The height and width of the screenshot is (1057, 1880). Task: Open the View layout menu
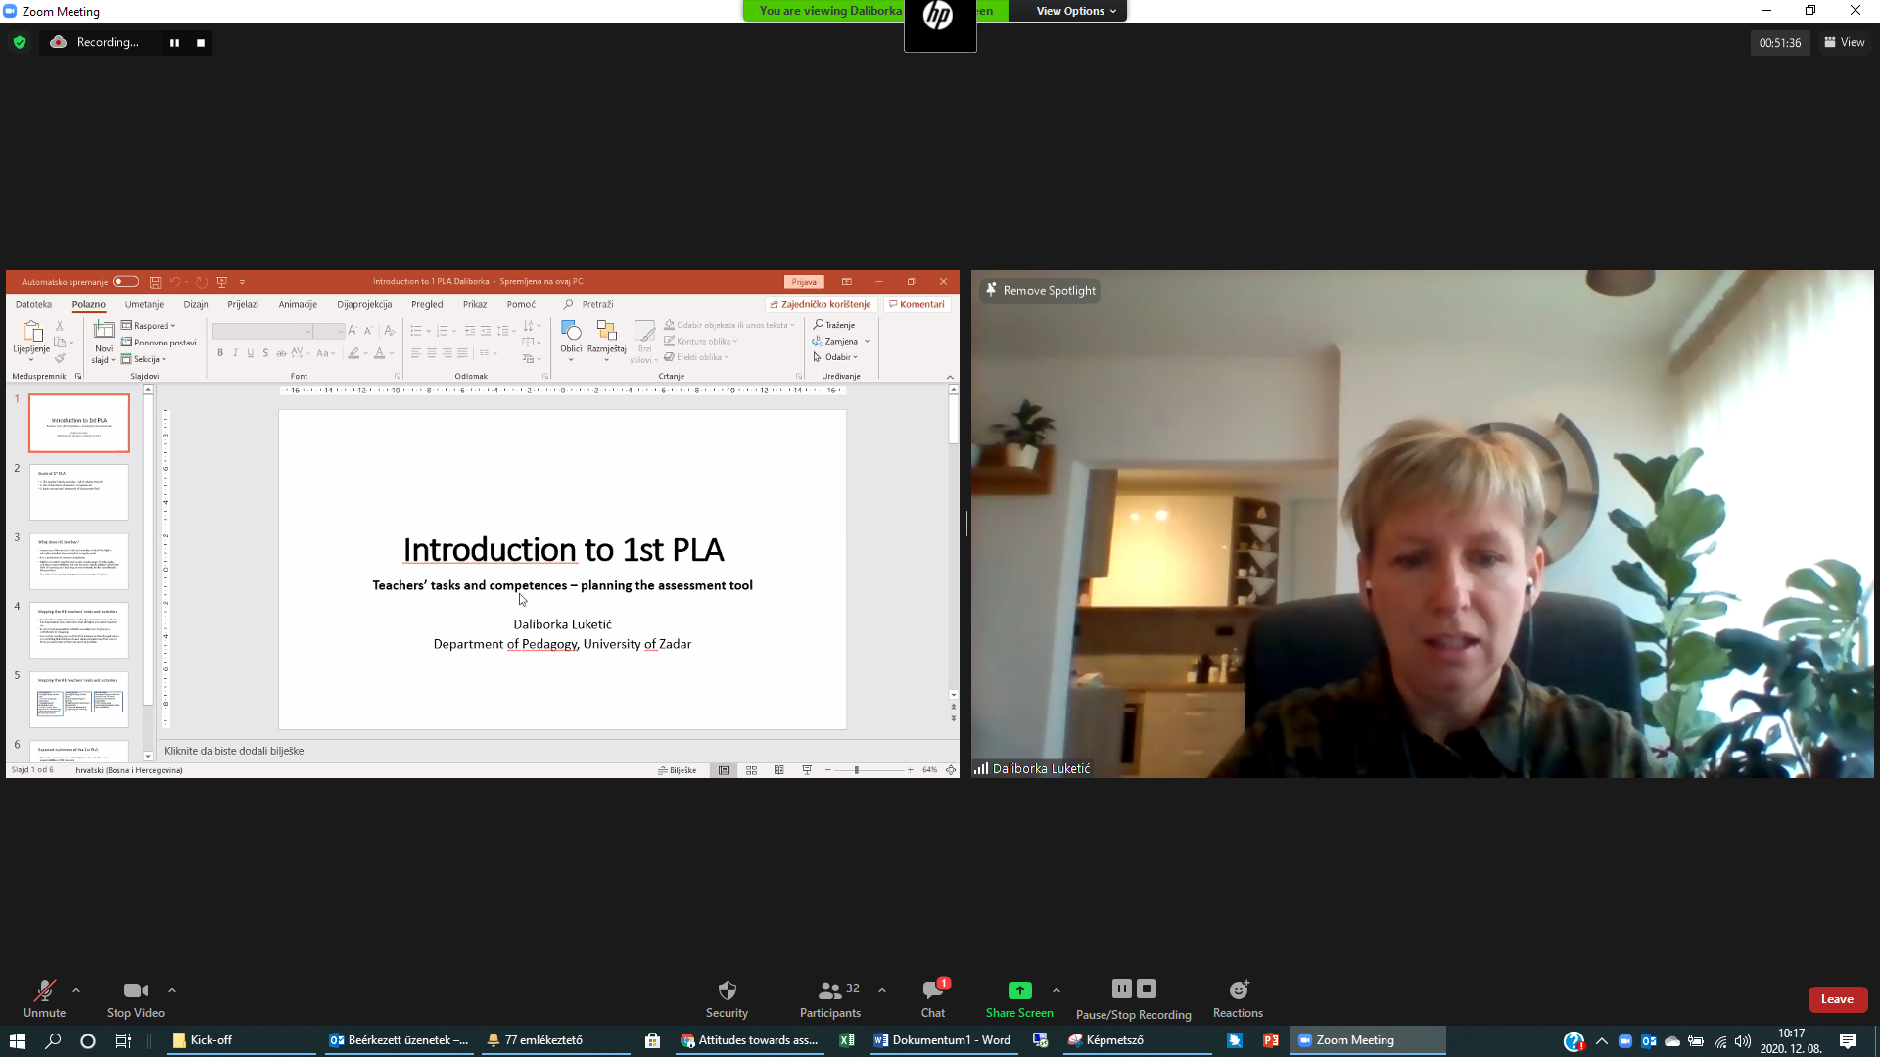(x=1844, y=42)
